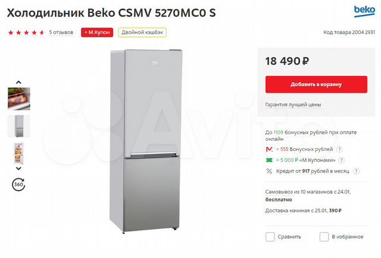
Task: Click the five-star rating icons
Action: pos(26,32)
